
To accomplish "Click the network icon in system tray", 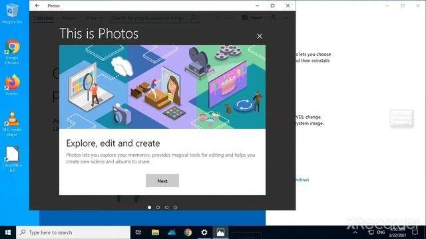I will pos(371,232).
